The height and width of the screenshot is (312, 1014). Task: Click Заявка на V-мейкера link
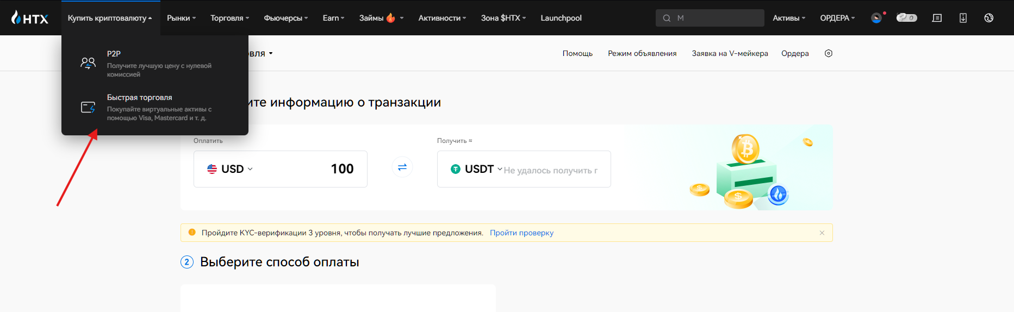coord(730,53)
